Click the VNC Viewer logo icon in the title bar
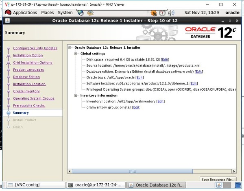The height and width of the screenshot is (191, 244). (7, 4)
